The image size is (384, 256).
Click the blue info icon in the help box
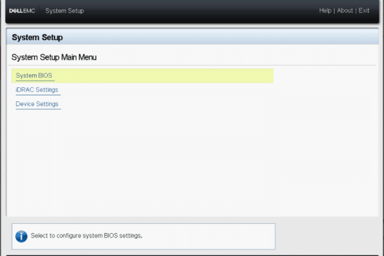tap(22, 236)
